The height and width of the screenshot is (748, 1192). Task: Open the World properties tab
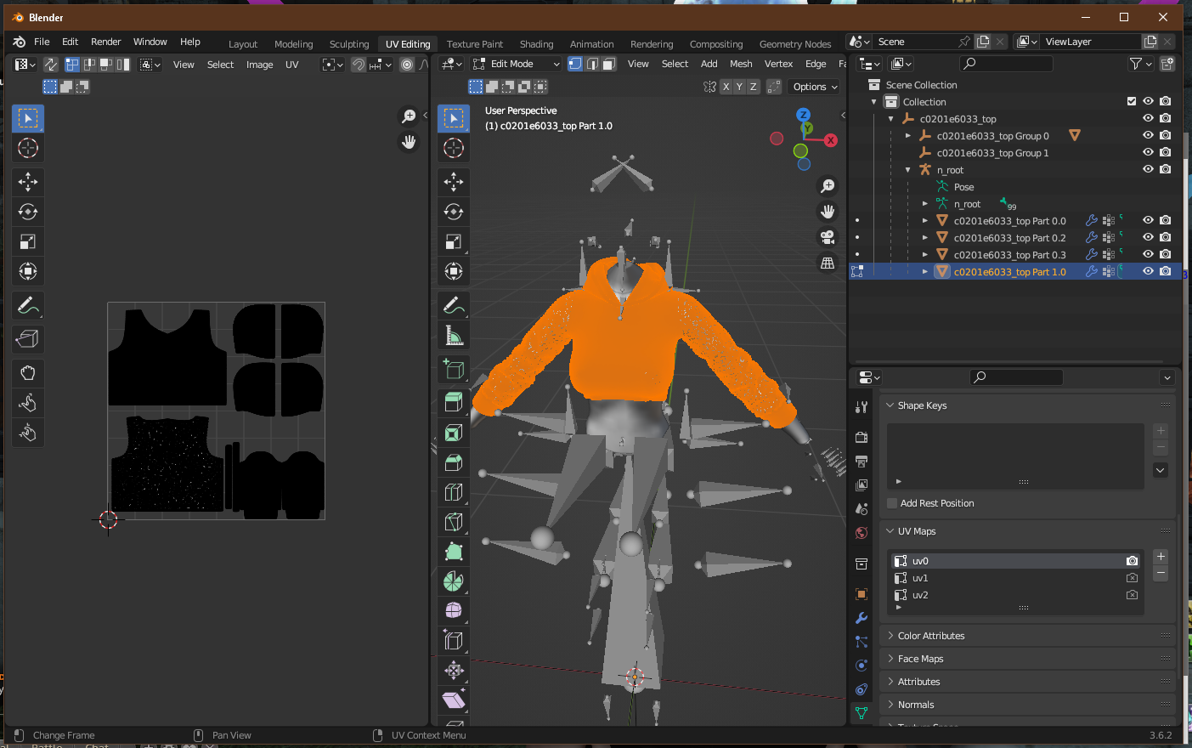click(x=862, y=533)
